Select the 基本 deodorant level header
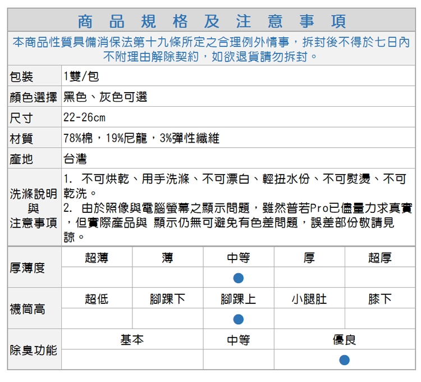The height and width of the screenshot is (382, 421). tap(132, 340)
